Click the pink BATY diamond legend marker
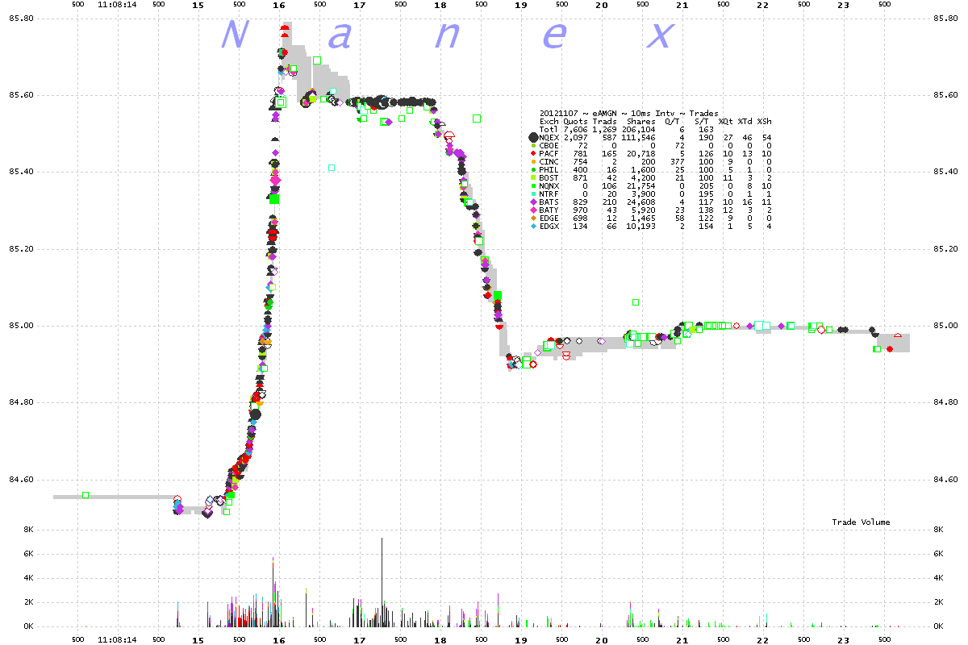968x645 pixels. pos(532,210)
